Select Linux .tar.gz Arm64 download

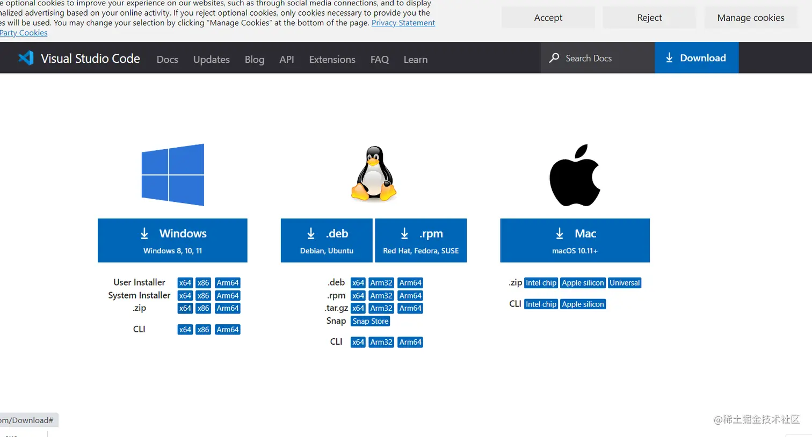point(410,308)
